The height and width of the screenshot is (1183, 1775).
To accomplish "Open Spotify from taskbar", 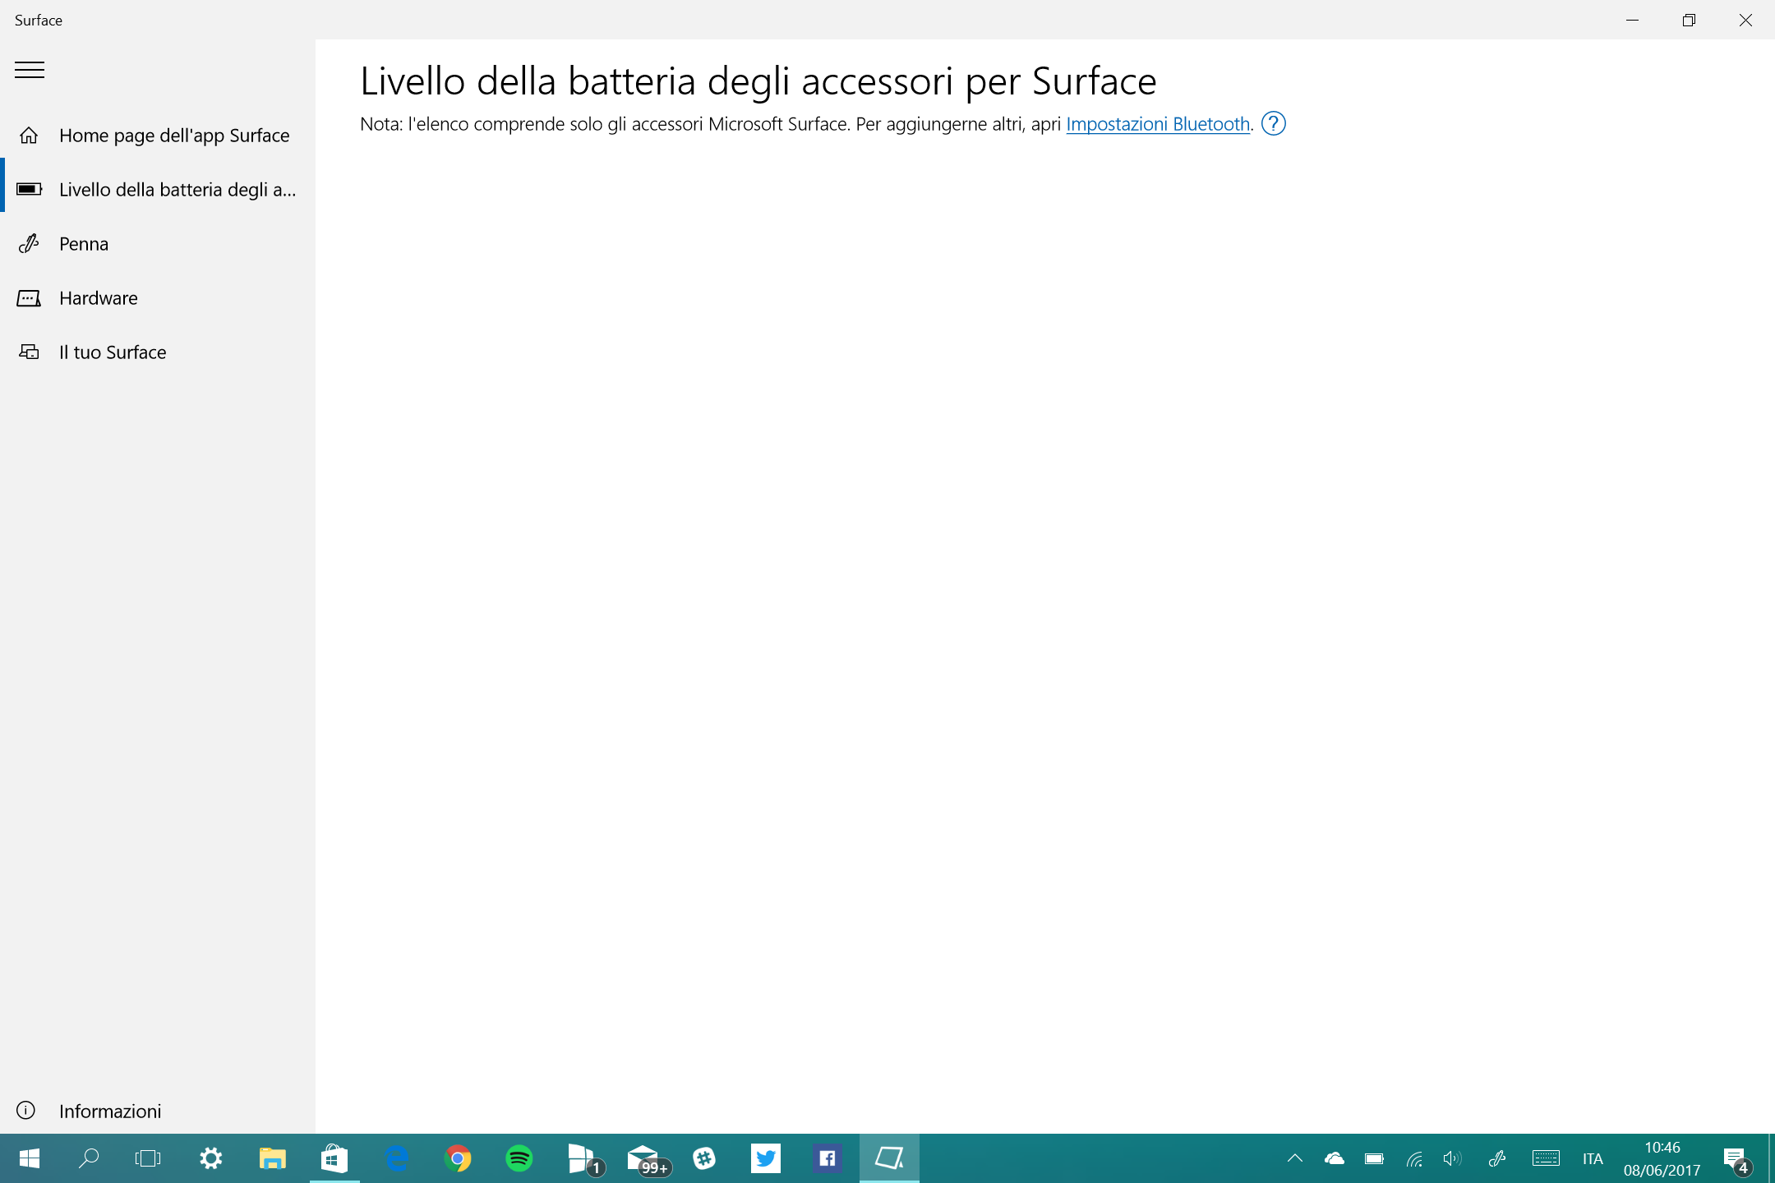I will pyautogui.click(x=519, y=1158).
